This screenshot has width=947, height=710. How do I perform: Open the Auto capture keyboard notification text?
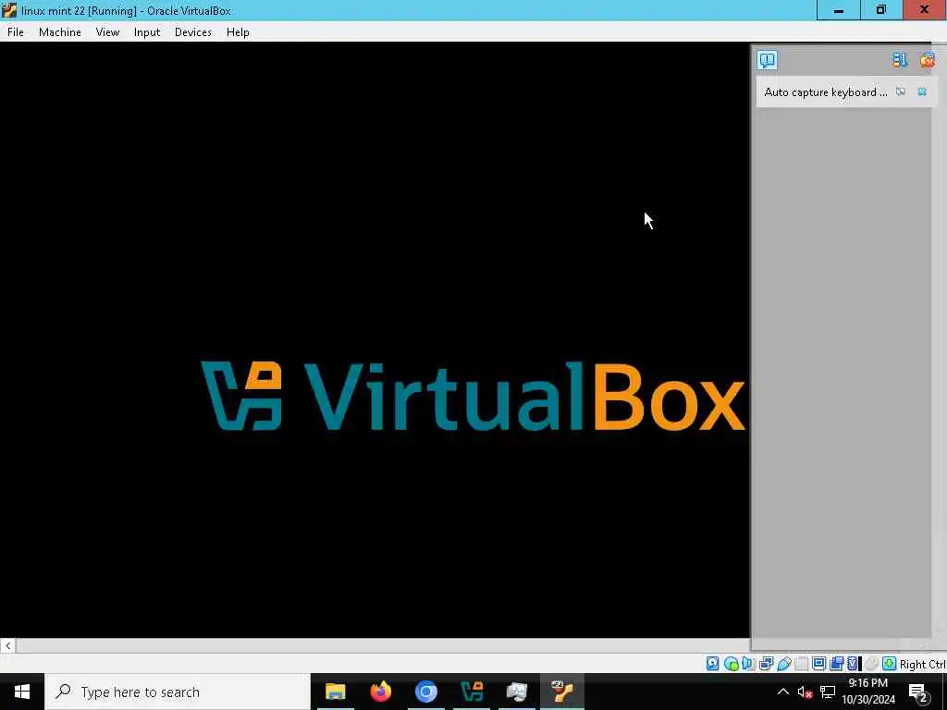click(x=825, y=92)
